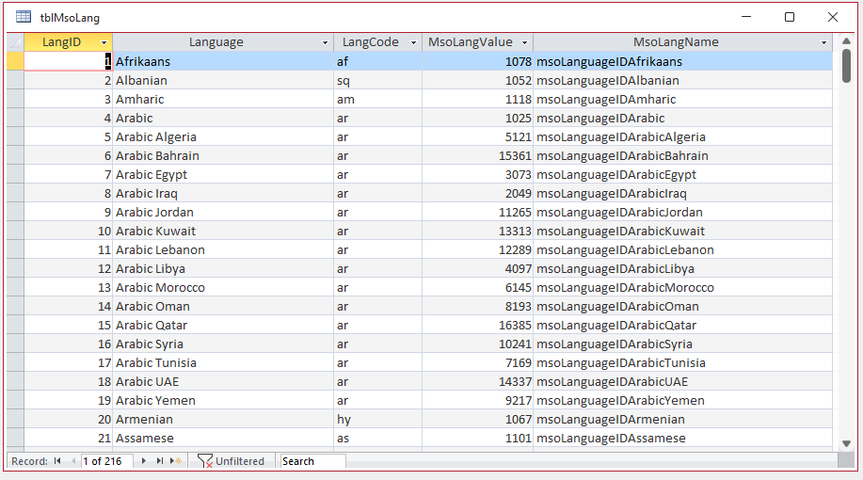Click the Arabic Bahrain cell
This screenshot has width=863, height=480.
coord(223,156)
